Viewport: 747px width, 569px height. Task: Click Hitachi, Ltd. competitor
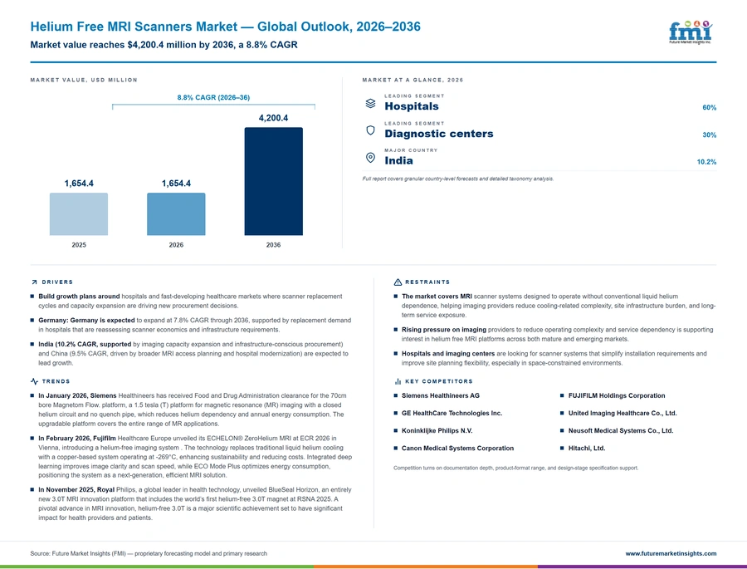point(587,449)
